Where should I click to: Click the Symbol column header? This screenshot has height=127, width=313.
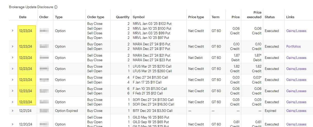[139, 17]
